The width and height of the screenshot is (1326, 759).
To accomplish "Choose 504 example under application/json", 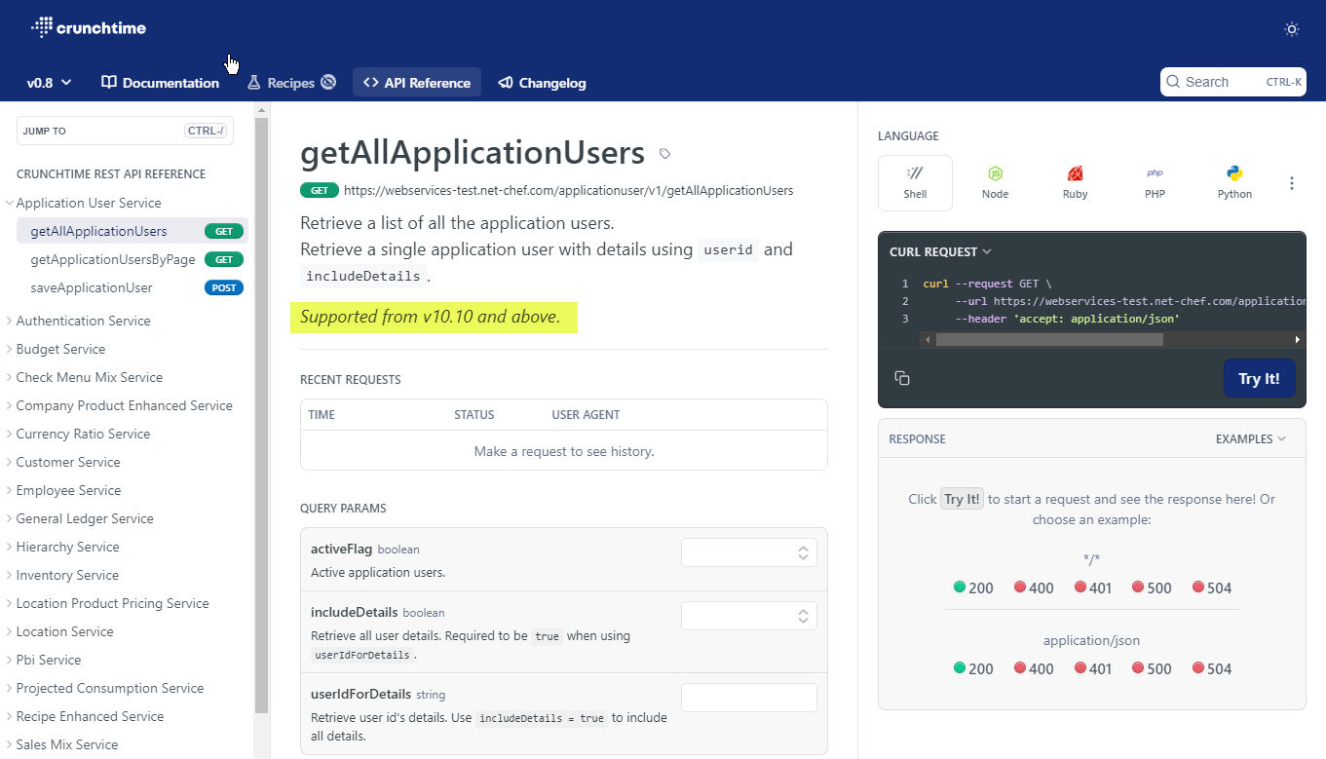I will click(x=1212, y=668).
